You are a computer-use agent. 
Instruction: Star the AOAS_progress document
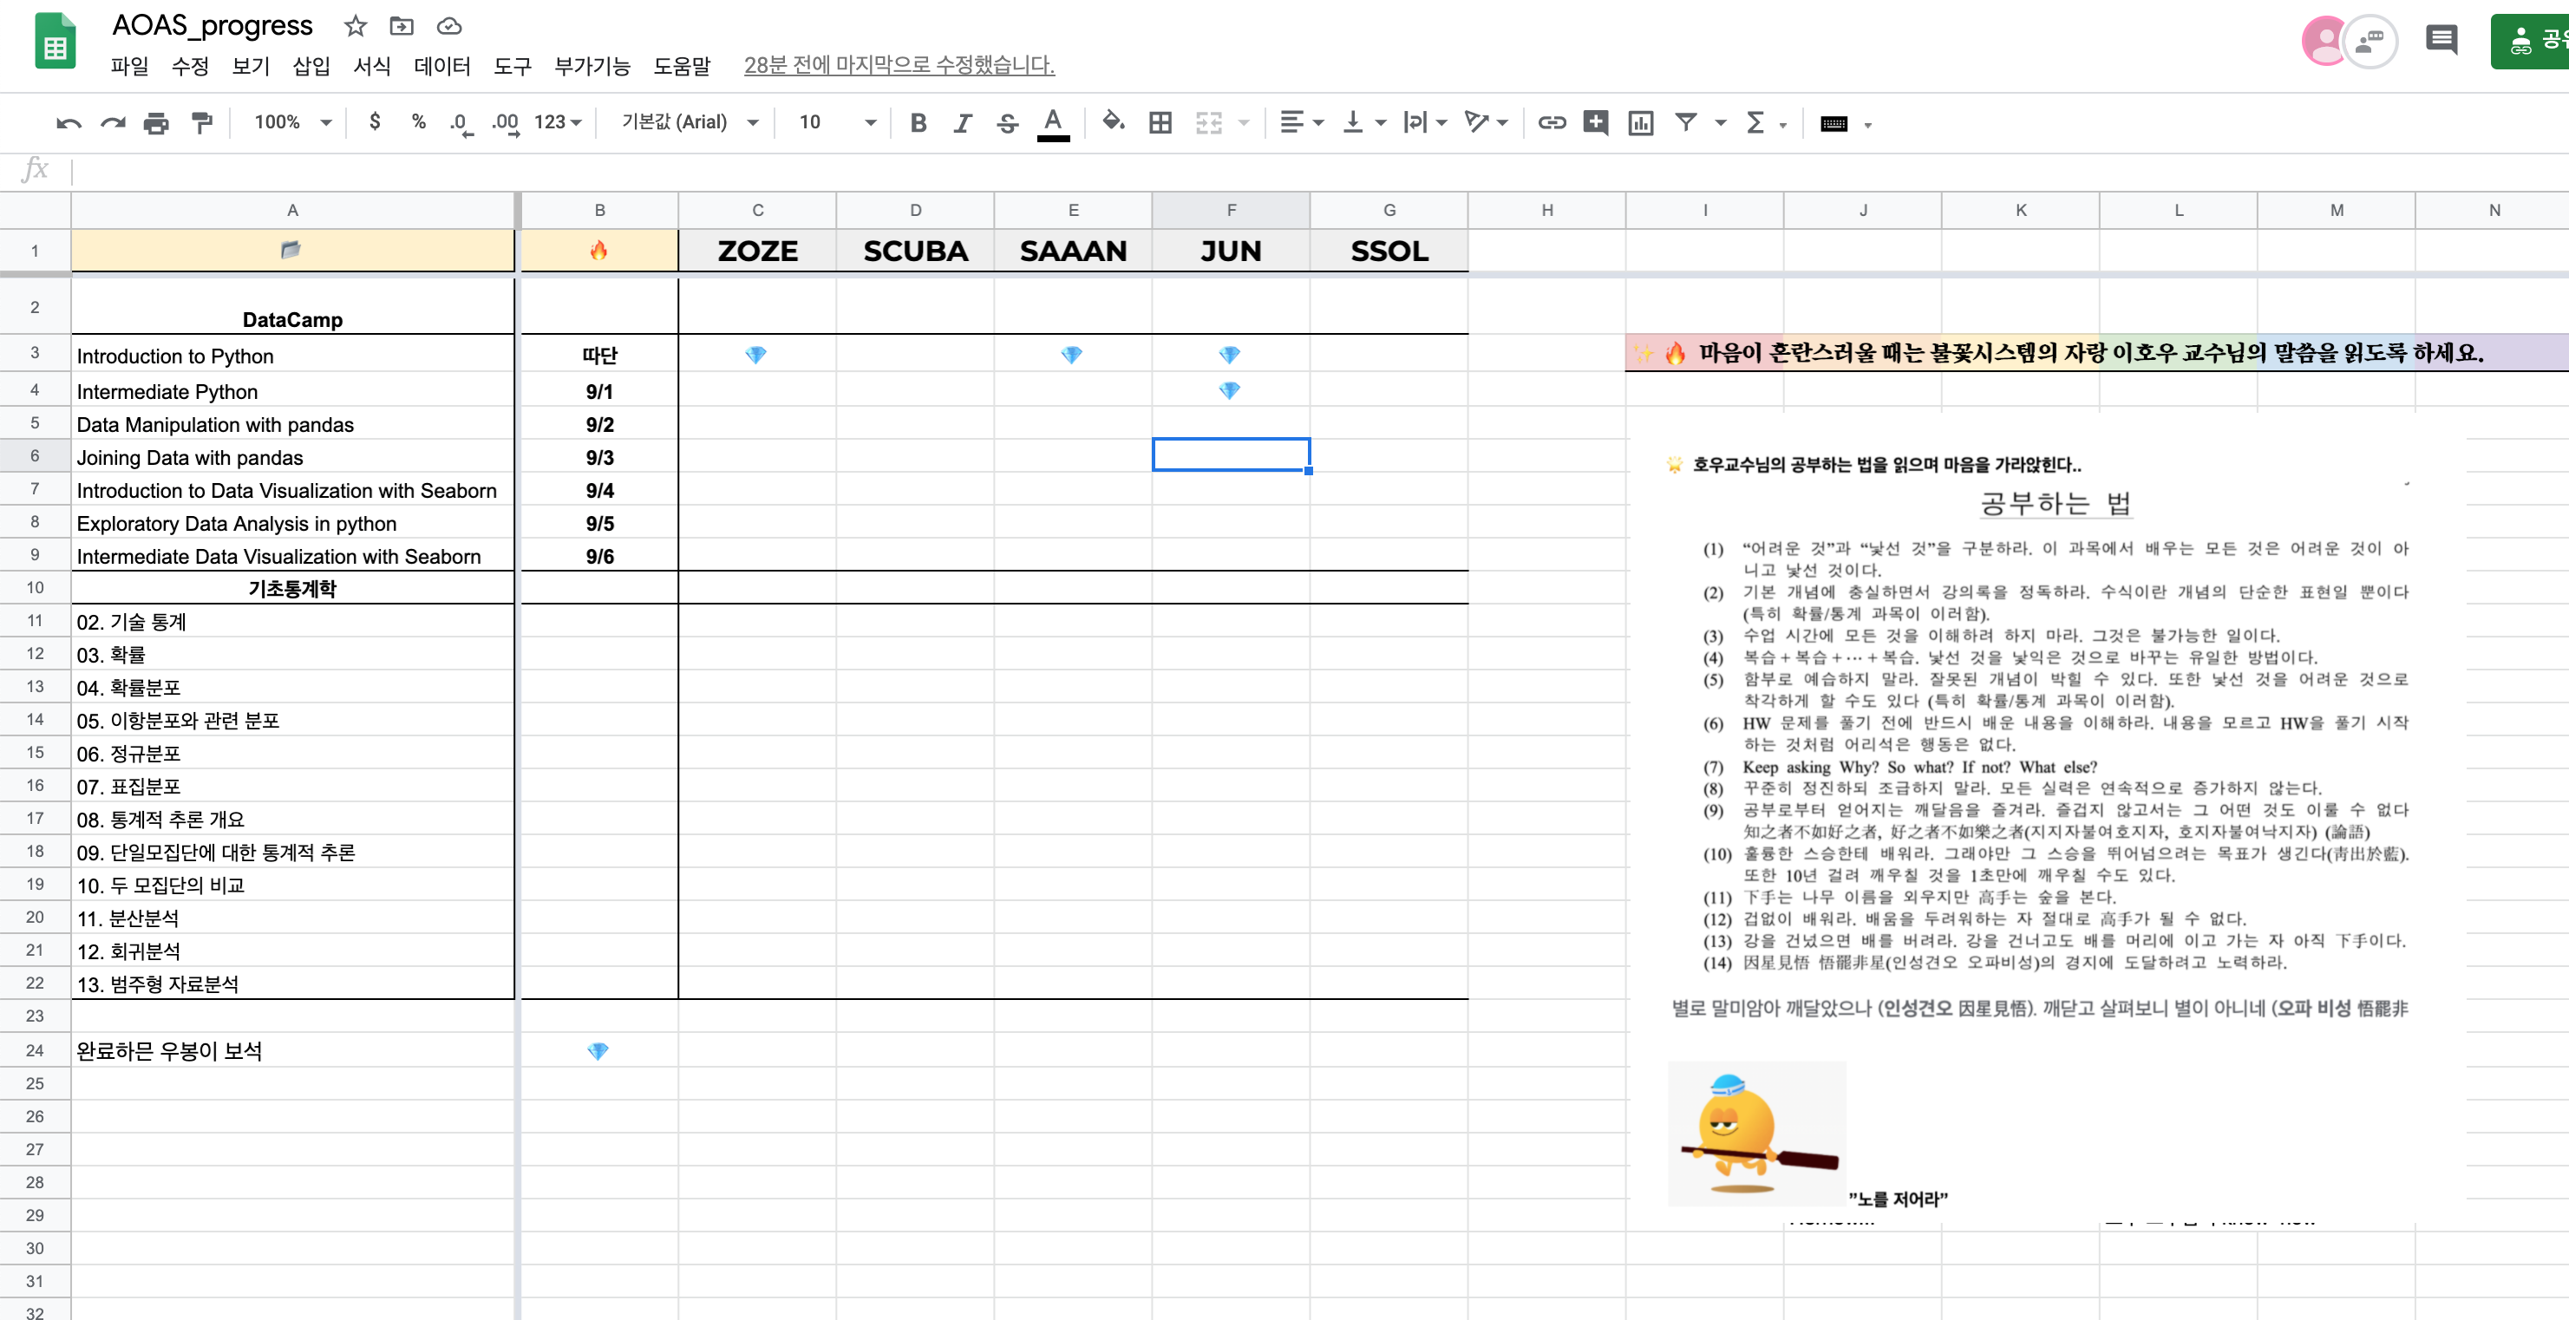tap(355, 26)
